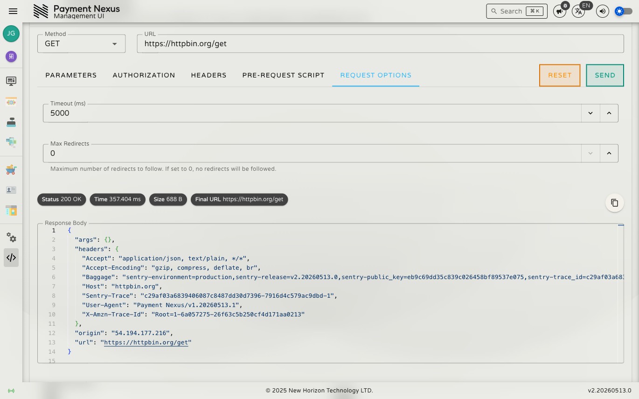
Task: Increase Max Redirects with up chevron
Action: click(x=609, y=153)
